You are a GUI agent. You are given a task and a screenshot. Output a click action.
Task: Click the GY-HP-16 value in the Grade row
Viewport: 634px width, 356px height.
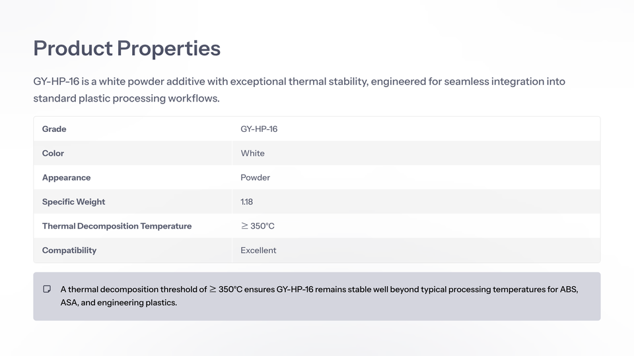coord(259,129)
